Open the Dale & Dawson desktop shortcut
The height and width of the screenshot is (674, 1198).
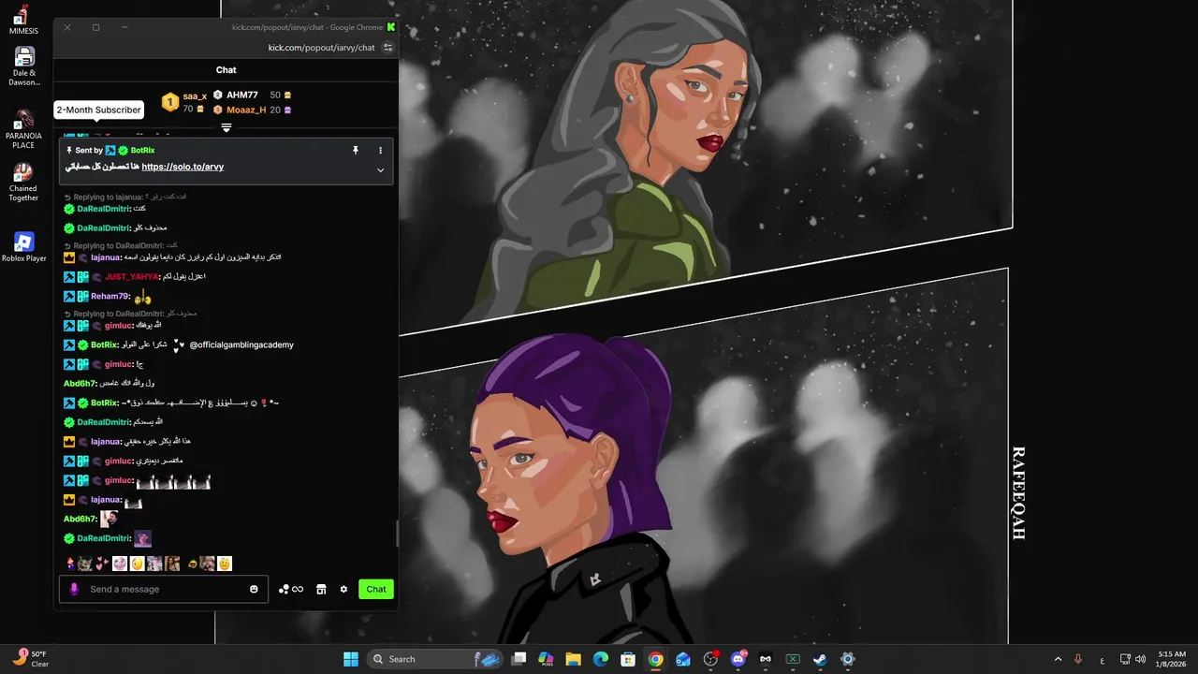pyautogui.click(x=23, y=66)
